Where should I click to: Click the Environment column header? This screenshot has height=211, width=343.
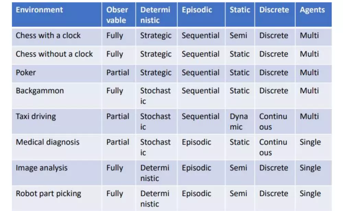pyautogui.click(x=39, y=10)
